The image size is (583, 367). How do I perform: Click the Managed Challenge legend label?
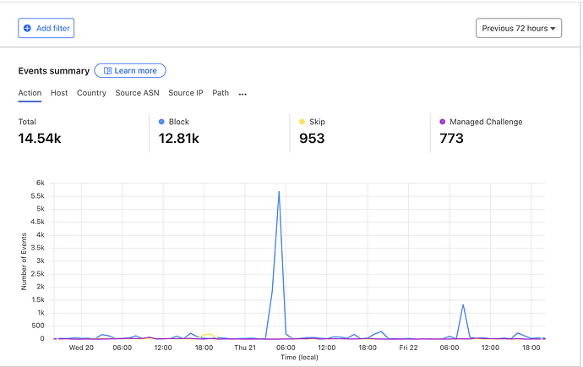click(x=486, y=122)
